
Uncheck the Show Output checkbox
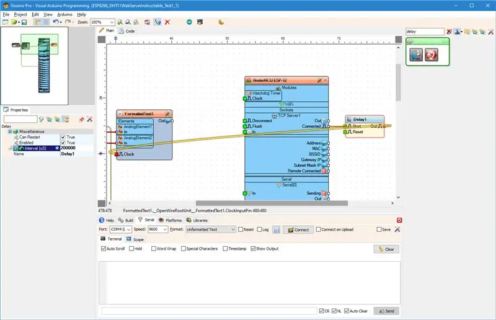pos(253,249)
